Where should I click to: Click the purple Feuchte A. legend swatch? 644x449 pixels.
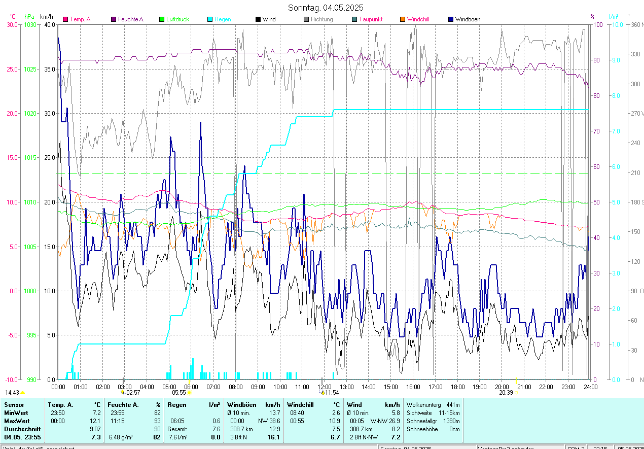(x=114, y=19)
